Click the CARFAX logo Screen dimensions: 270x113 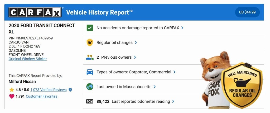[35, 12]
